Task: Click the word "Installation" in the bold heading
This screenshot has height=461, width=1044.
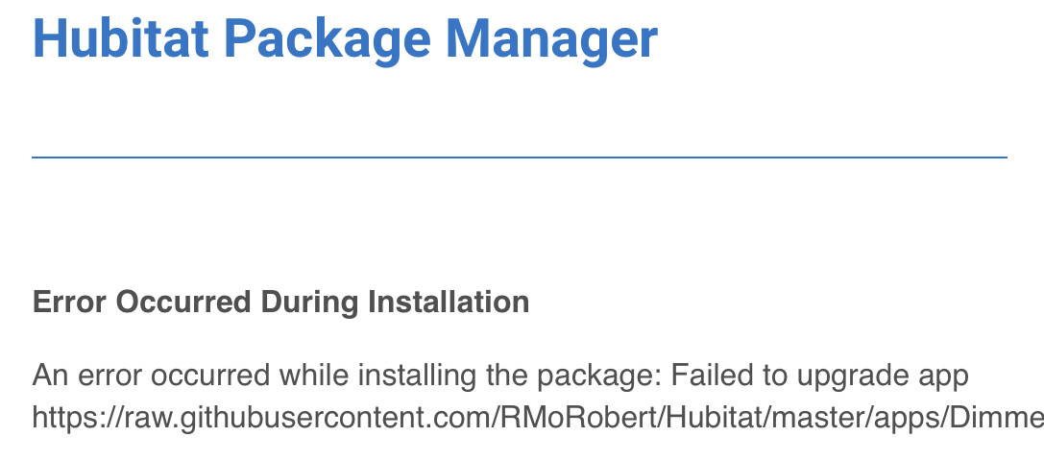Action: point(449,302)
